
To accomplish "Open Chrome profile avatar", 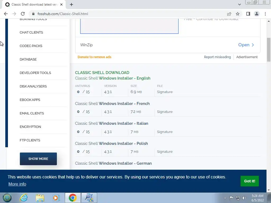I will point(257,14).
